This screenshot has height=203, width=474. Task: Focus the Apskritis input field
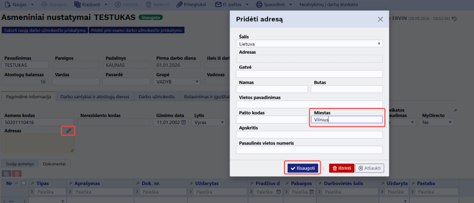click(x=309, y=135)
